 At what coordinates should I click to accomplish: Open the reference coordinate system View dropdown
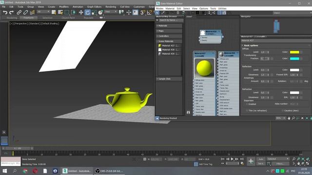(111, 12)
